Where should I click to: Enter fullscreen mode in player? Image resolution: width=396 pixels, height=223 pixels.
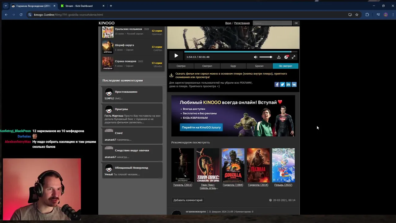[x=293, y=57]
